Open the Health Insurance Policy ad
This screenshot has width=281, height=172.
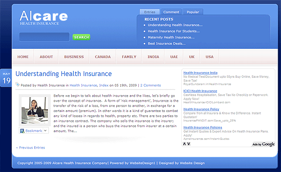(x=201, y=109)
